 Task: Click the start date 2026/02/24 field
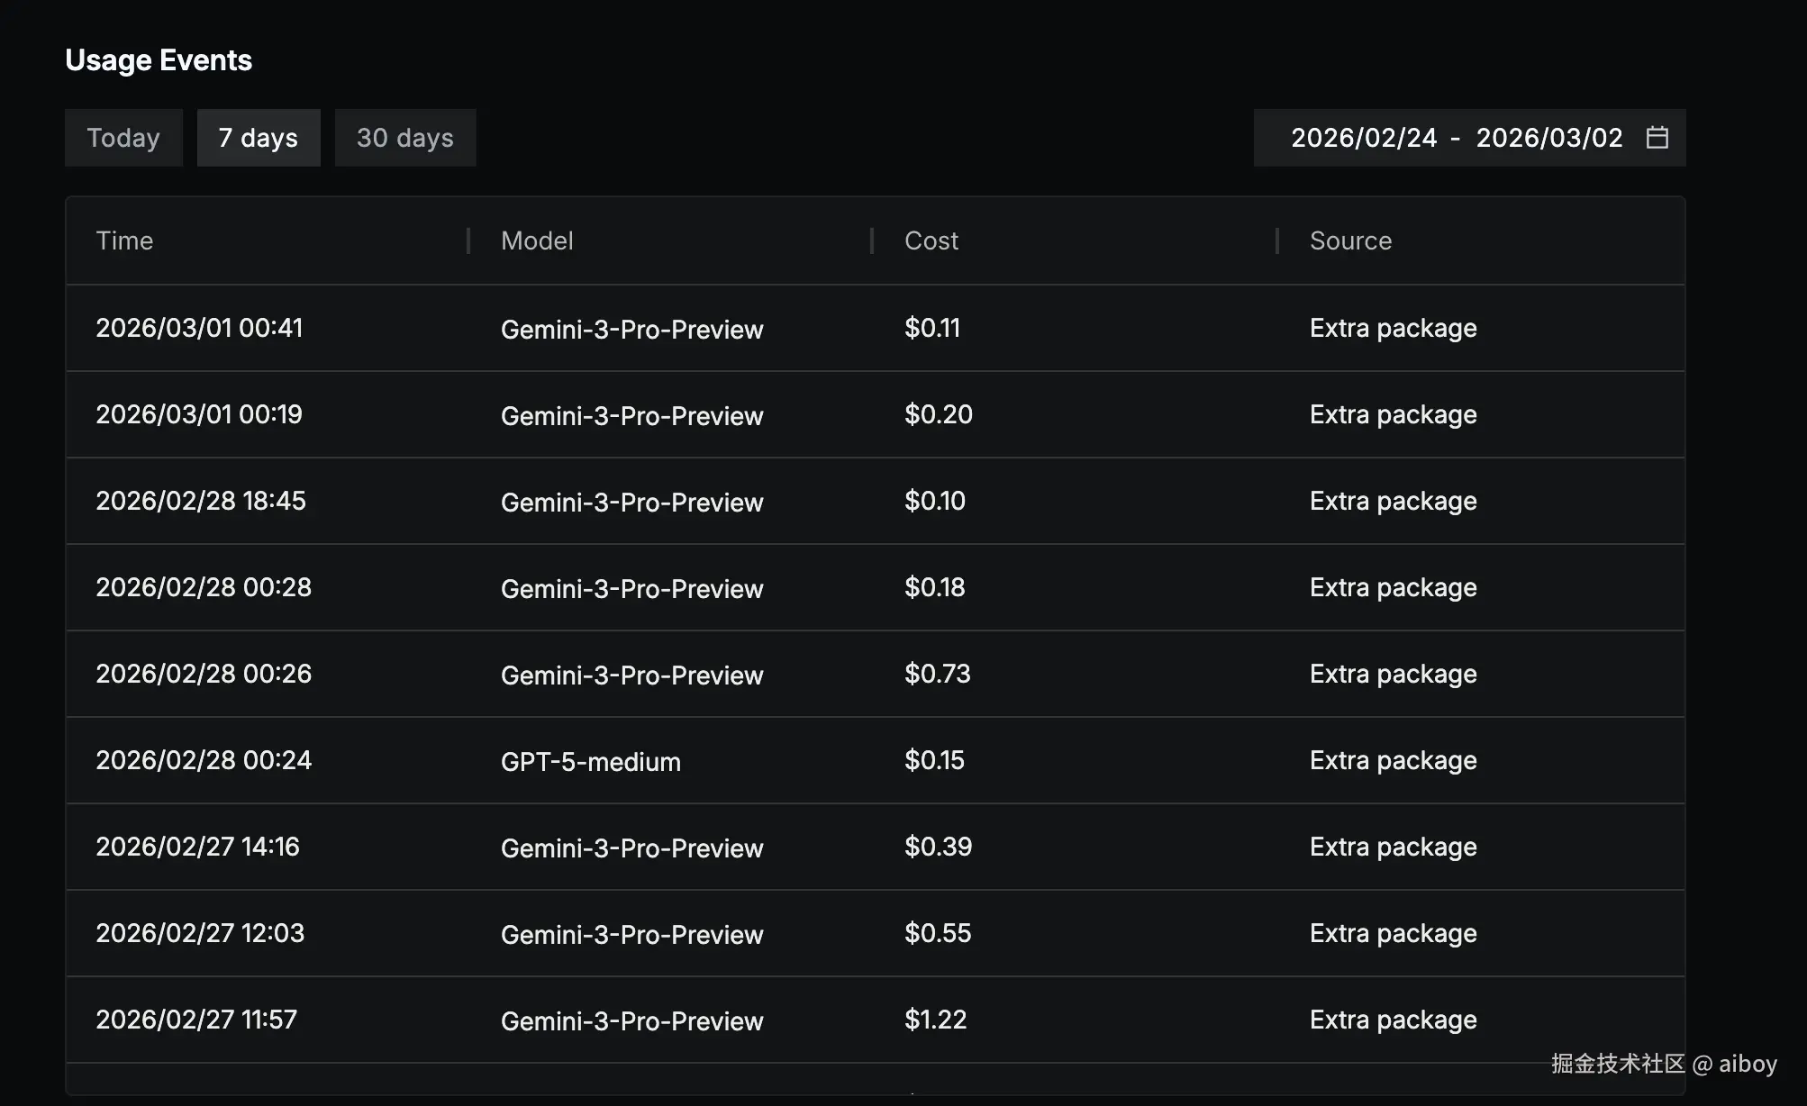[1363, 138]
